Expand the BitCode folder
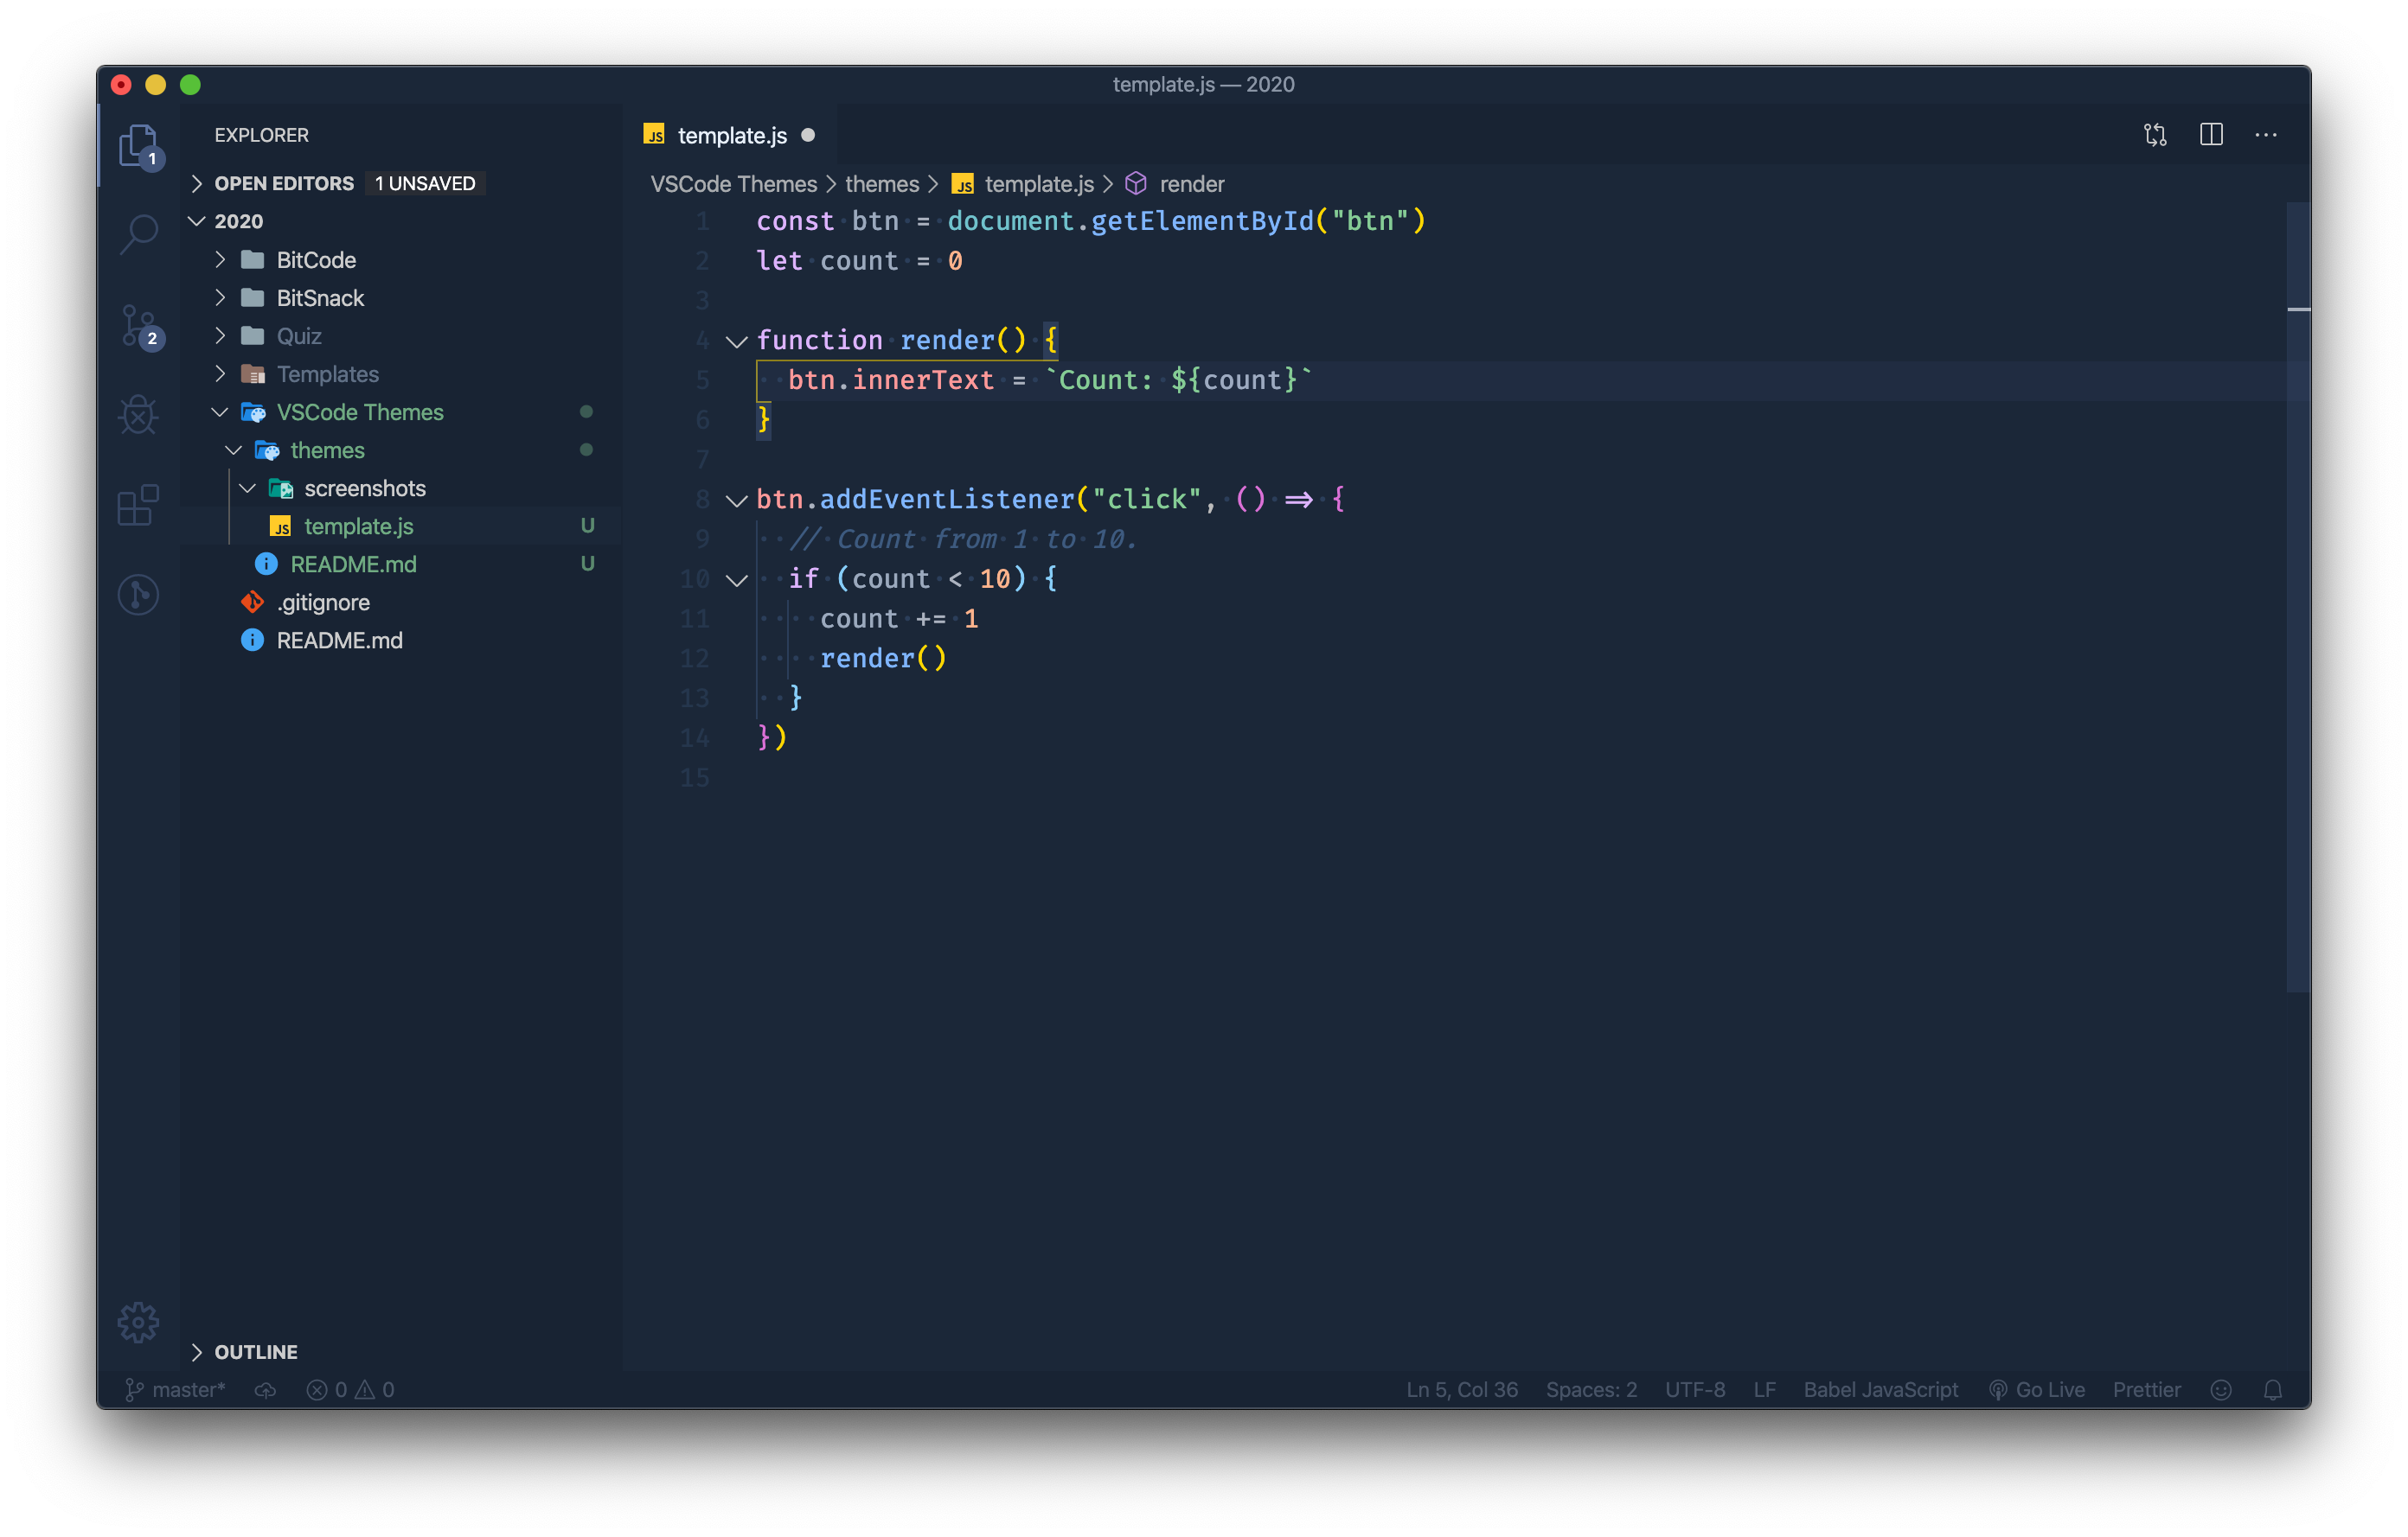The height and width of the screenshot is (1537, 2408). (316, 260)
